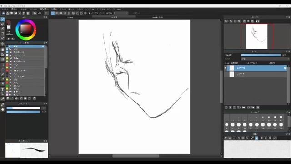The width and height of the screenshot is (291, 164).
Task: Open the add-brush dropdown in brush panel
Action: coord(16,98)
